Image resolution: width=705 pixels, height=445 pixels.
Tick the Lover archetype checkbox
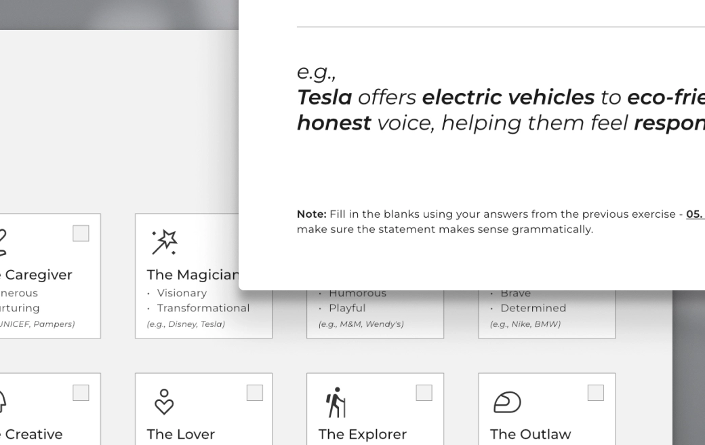[255, 393]
